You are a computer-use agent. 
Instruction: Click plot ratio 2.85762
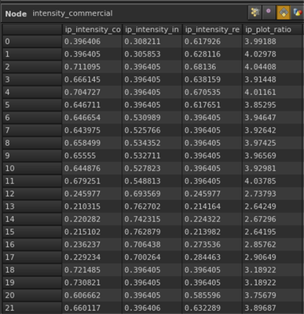click(x=260, y=244)
